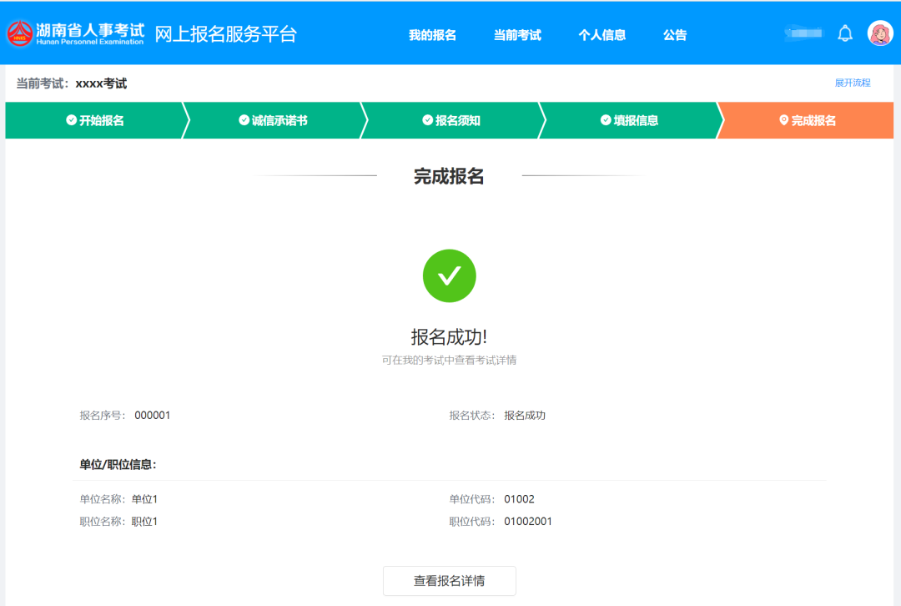The height and width of the screenshot is (606, 901).
Task: Click the large green success checkmark
Action: (449, 275)
